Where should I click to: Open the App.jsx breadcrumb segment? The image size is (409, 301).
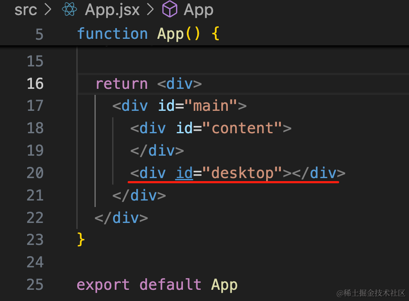112,10
